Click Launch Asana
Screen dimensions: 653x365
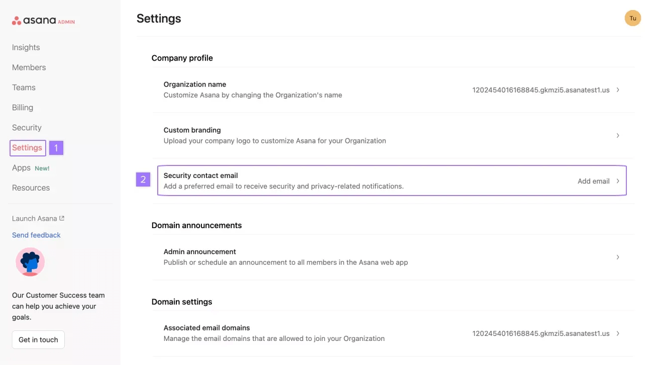click(x=34, y=218)
